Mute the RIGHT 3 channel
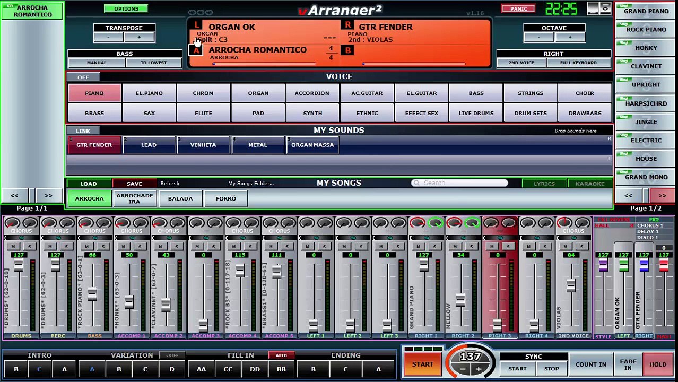 pos(492,247)
